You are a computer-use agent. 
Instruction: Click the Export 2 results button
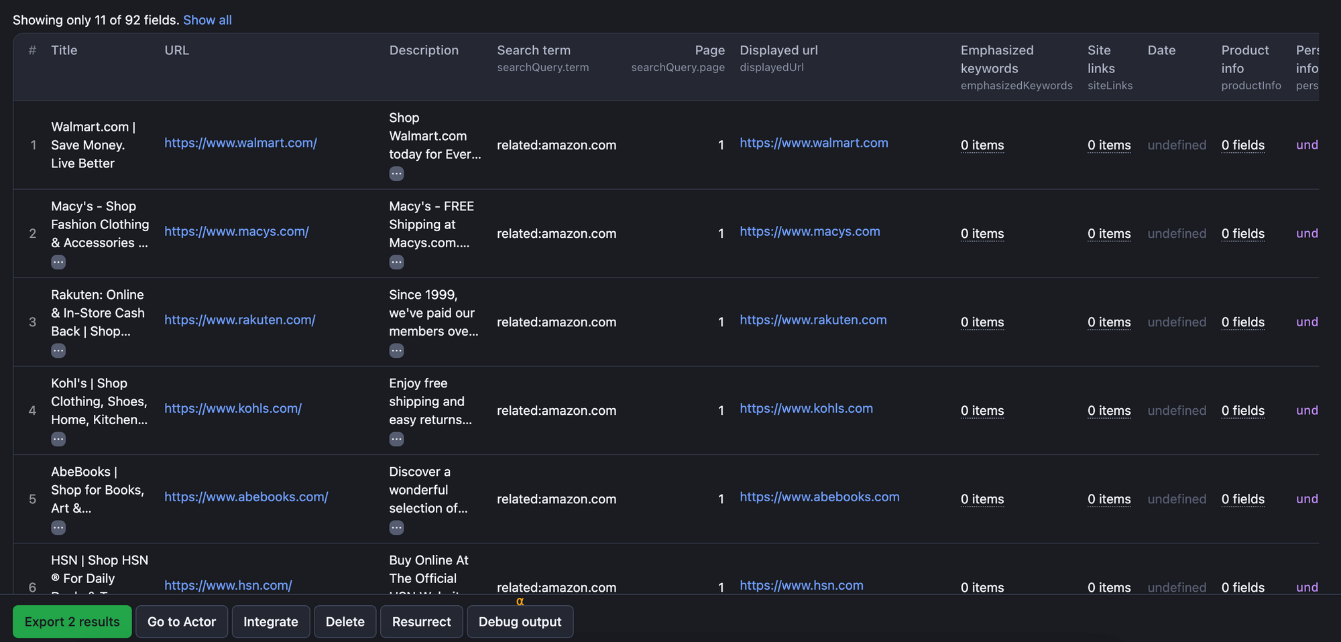72,622
